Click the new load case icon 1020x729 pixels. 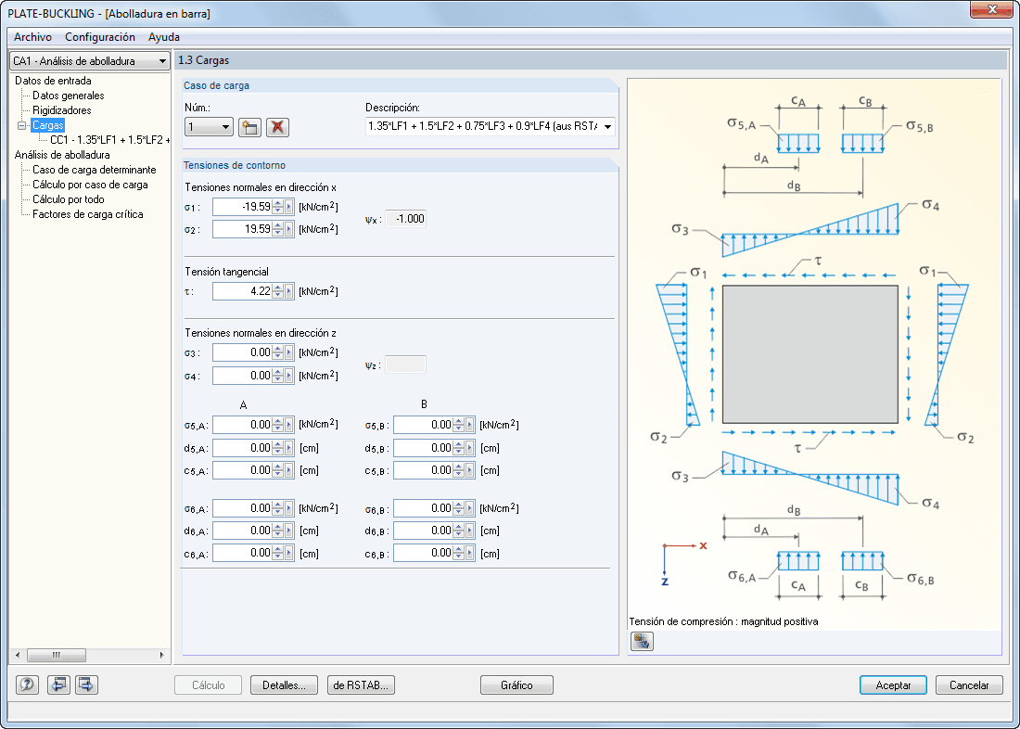[x=249, y=127]
